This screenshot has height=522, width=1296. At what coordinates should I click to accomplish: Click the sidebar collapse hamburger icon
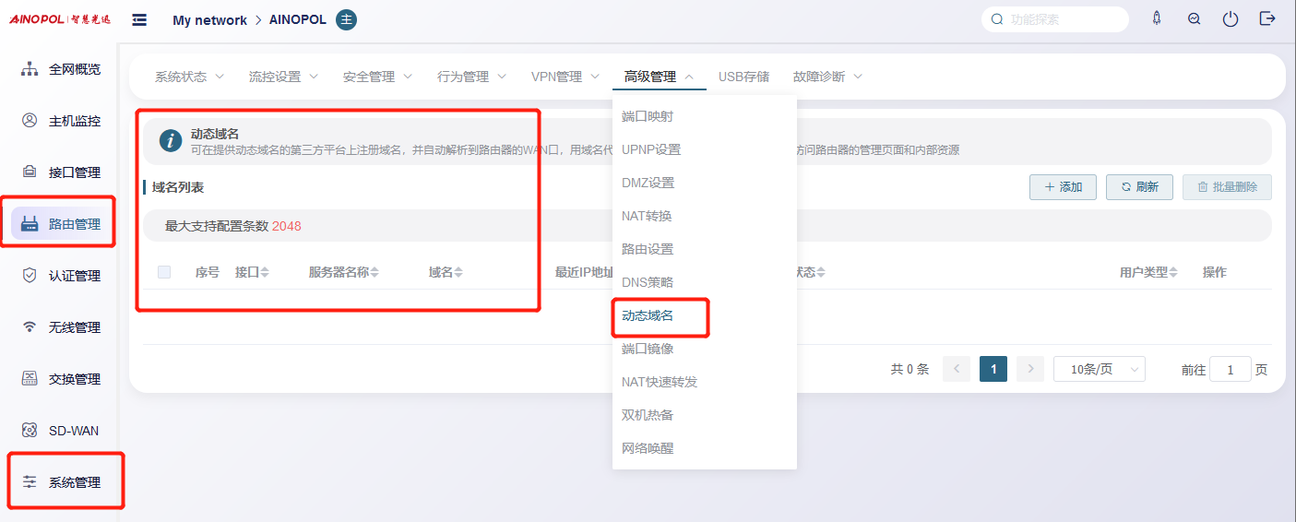click(139, 19)
